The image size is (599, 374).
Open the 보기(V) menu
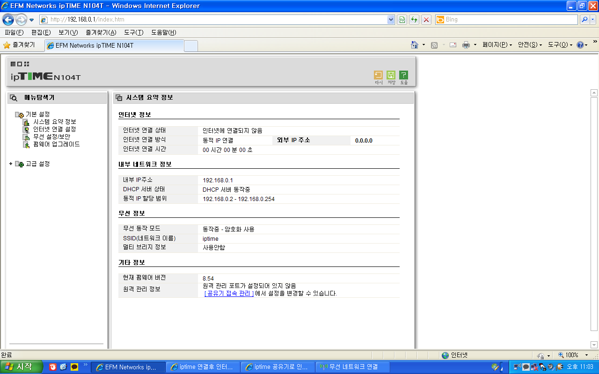[68, 32]
